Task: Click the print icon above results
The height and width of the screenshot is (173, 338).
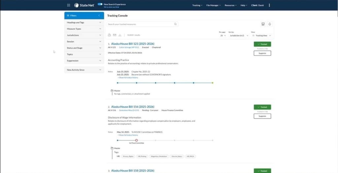Action: click(109, 35)
